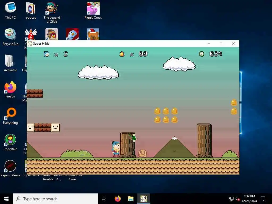The height and width of the screenshot is (204, 272).
Task: Click the large cloud left of center
Action: (x=99, y=72)
